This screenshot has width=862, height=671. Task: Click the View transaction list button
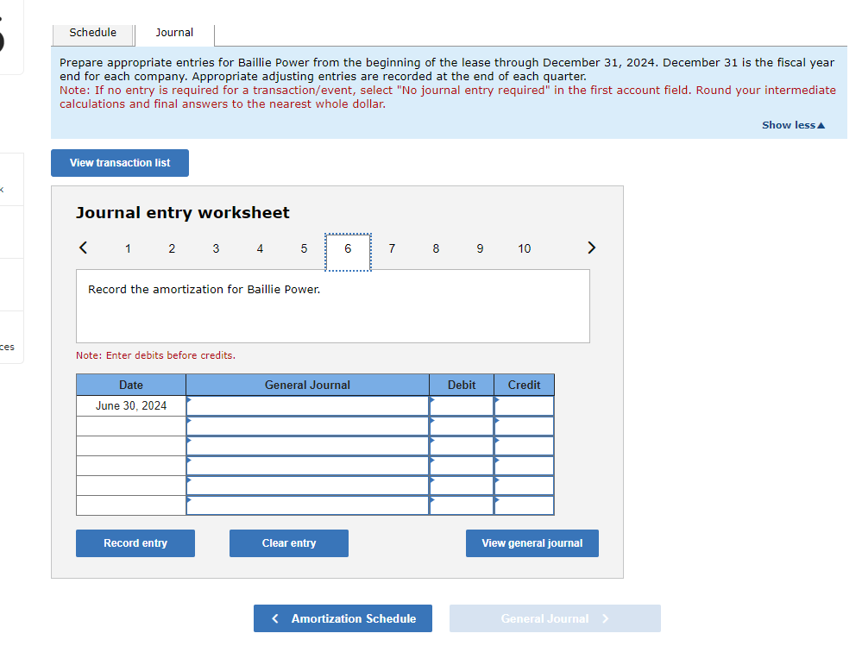point(119,162)
